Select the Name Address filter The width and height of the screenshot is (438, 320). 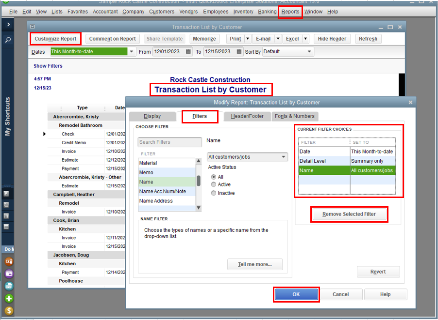click(x=167, y=201)
